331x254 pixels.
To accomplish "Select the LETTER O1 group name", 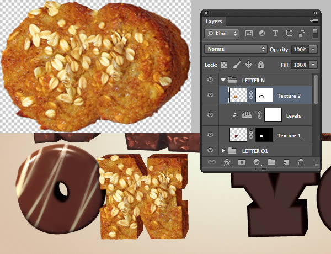I will pos(255,151).
